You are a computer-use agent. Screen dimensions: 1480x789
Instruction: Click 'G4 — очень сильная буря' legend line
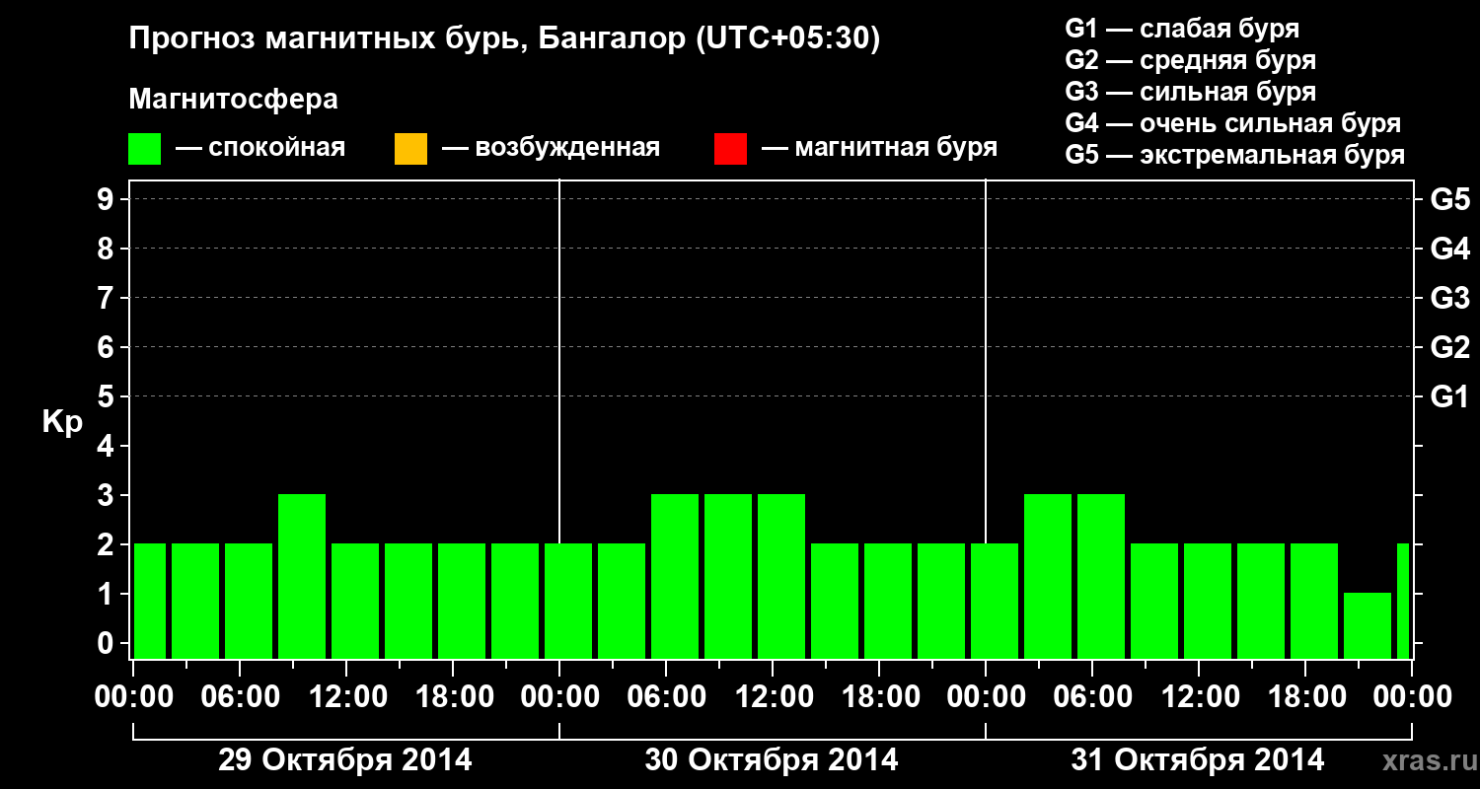[1232, 123]
